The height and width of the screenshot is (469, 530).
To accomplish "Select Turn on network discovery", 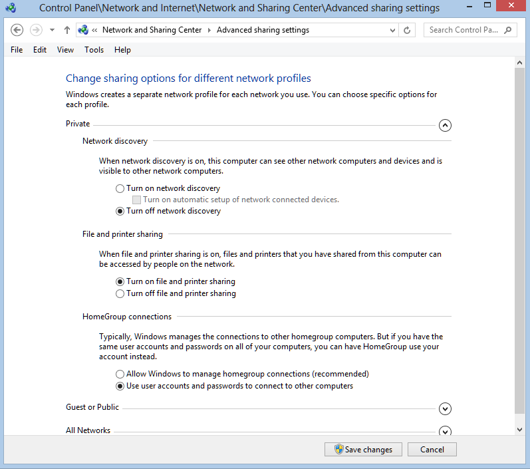I will pos(168,188).
